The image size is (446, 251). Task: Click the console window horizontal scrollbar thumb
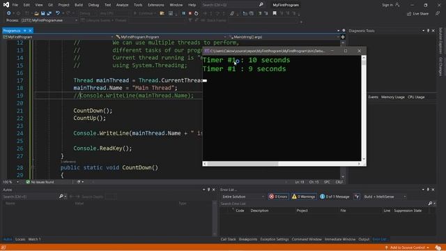pyautogui.click(x=243, y=164)
